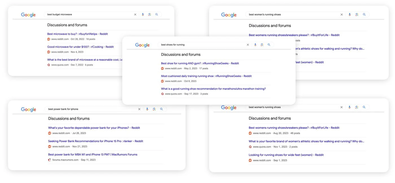
Task: Click search magnifier in power bank for iphone card
Action: [x=161, y=109]
